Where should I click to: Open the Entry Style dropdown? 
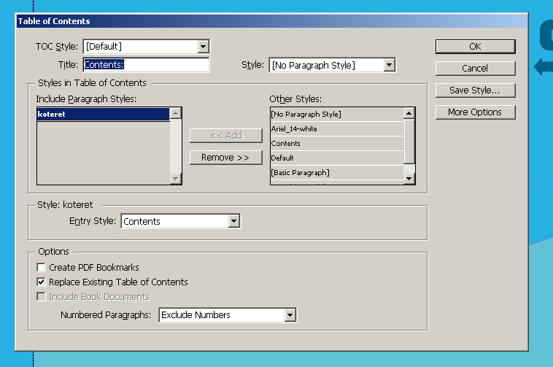[x=181, y=221]
